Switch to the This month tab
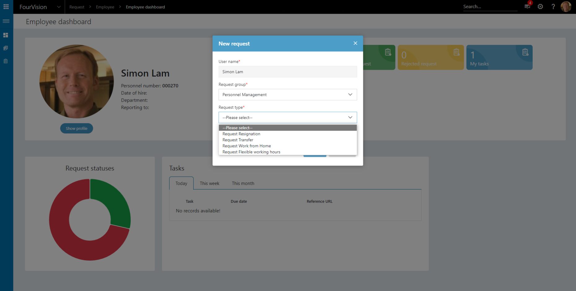This screenshot has height=291, width=576. point(243,183)
